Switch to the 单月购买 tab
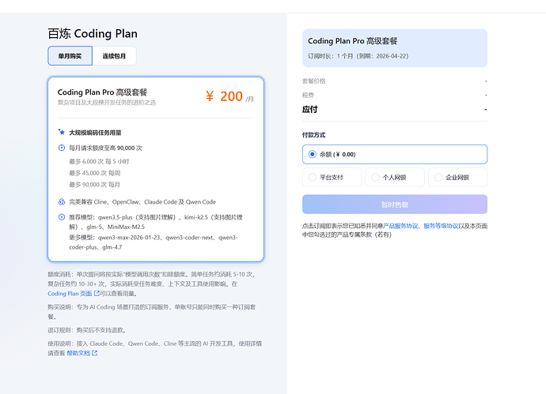 click(70, 55)
